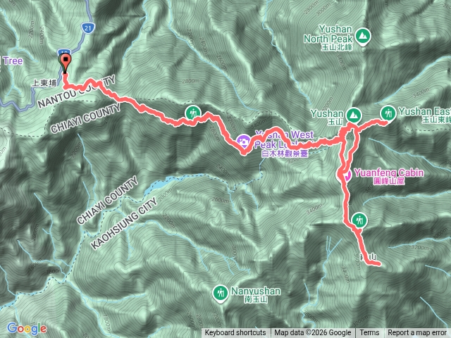This screenshot has width=451, height=338.
Task: Open the Google logo link
Action: click(27, 328)
